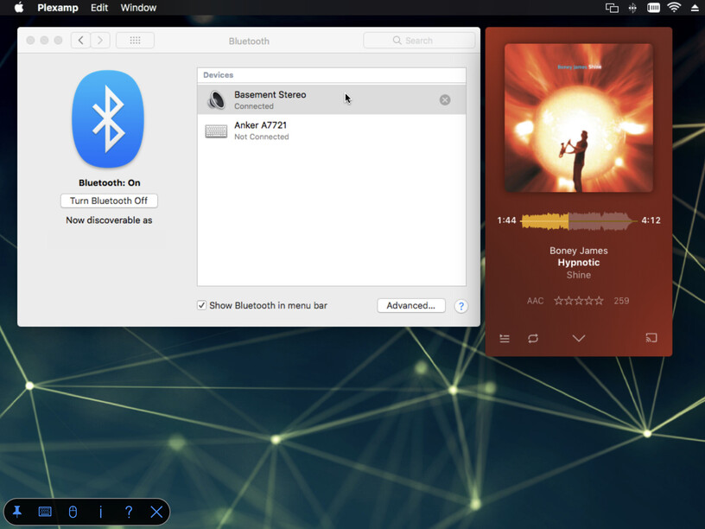This screenshot has width=705, height=529.
Task: Click the Devices list header
Action: coord(332,75)
